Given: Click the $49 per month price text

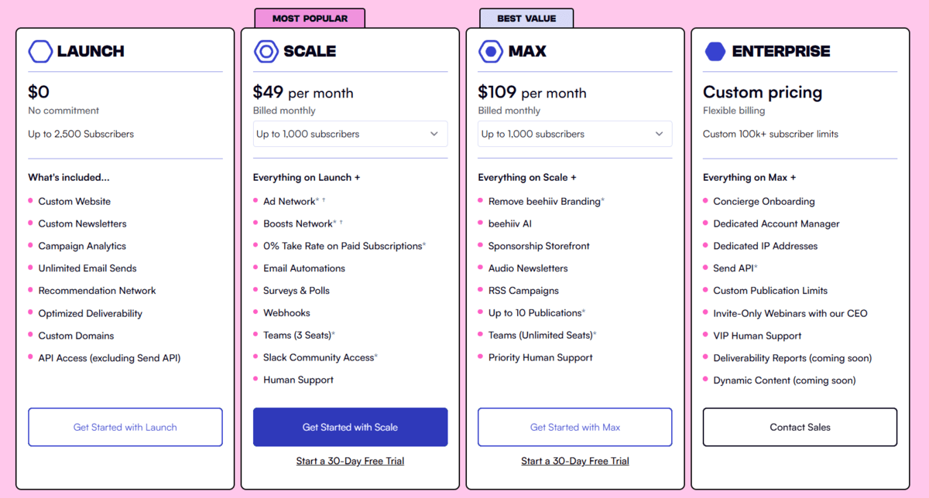Looking at the screenshot, I should click(x=303, y=92).
